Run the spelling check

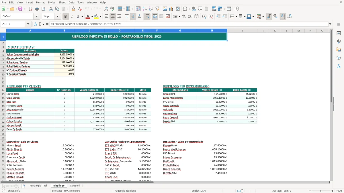112,9
